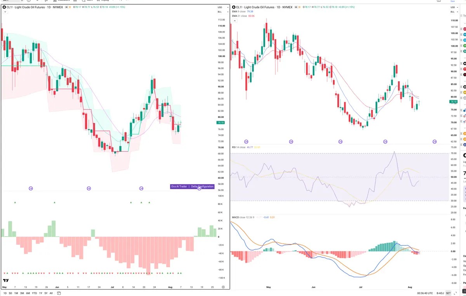Toggle the SET settlement button
The width and height of the screenshot is (466, 296).
point(448,293)
